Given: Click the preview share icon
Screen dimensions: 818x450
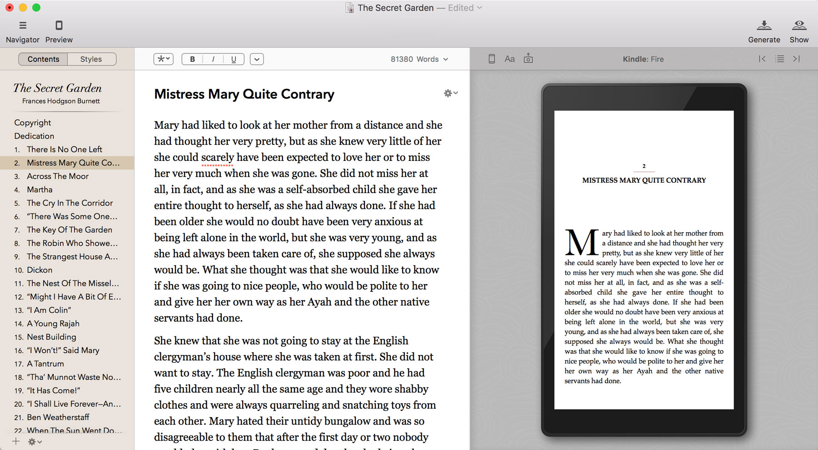Looking at the screenshot, I should tap(528, 58).
